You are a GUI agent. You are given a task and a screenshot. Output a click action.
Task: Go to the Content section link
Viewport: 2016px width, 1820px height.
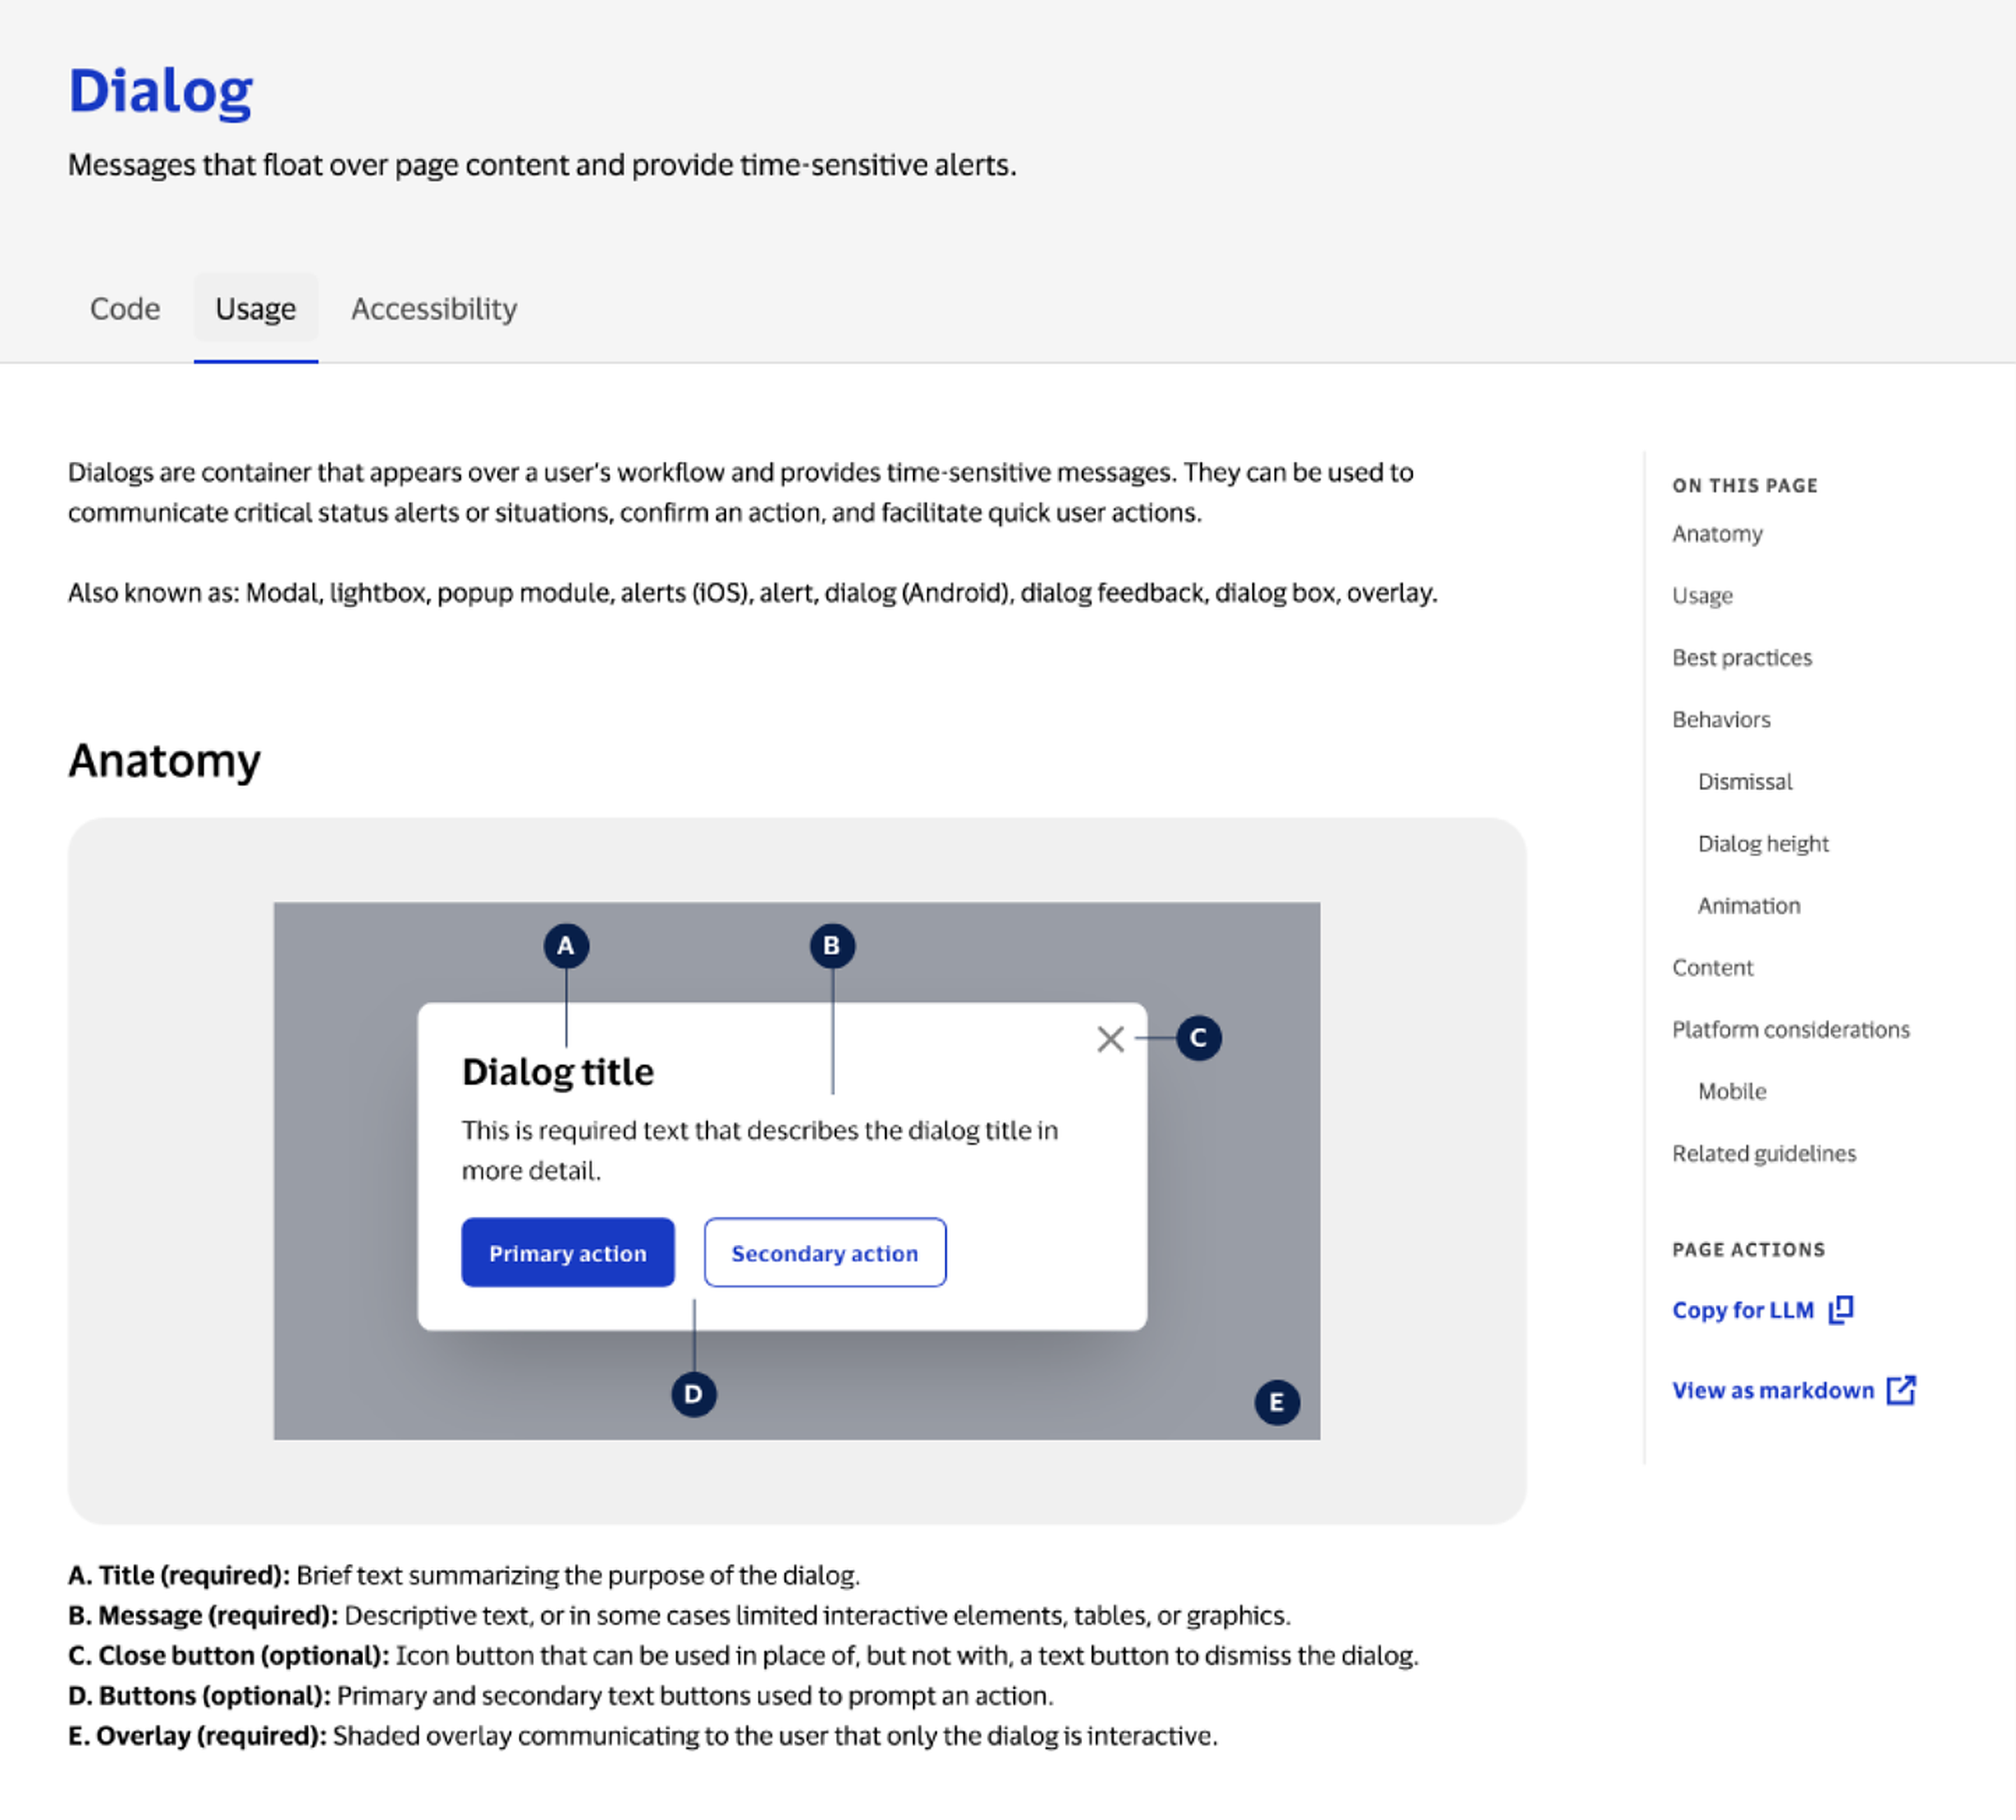(x=1713, y=967)
